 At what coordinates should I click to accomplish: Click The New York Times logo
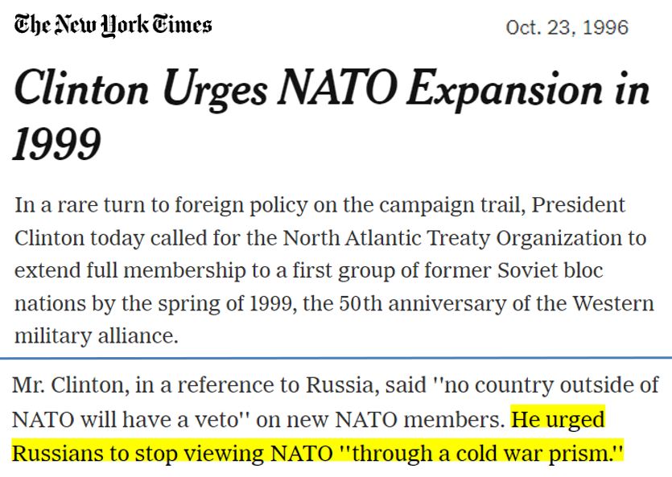click(x=113, y=25)
